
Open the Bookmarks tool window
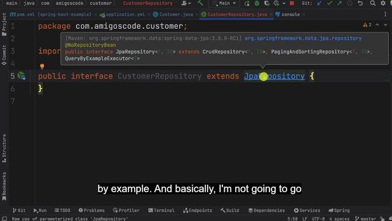tap(4, 187)
